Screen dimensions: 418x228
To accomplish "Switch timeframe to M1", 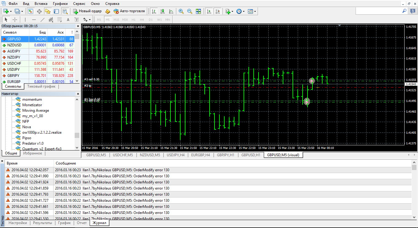I will (x=99, y=20).
